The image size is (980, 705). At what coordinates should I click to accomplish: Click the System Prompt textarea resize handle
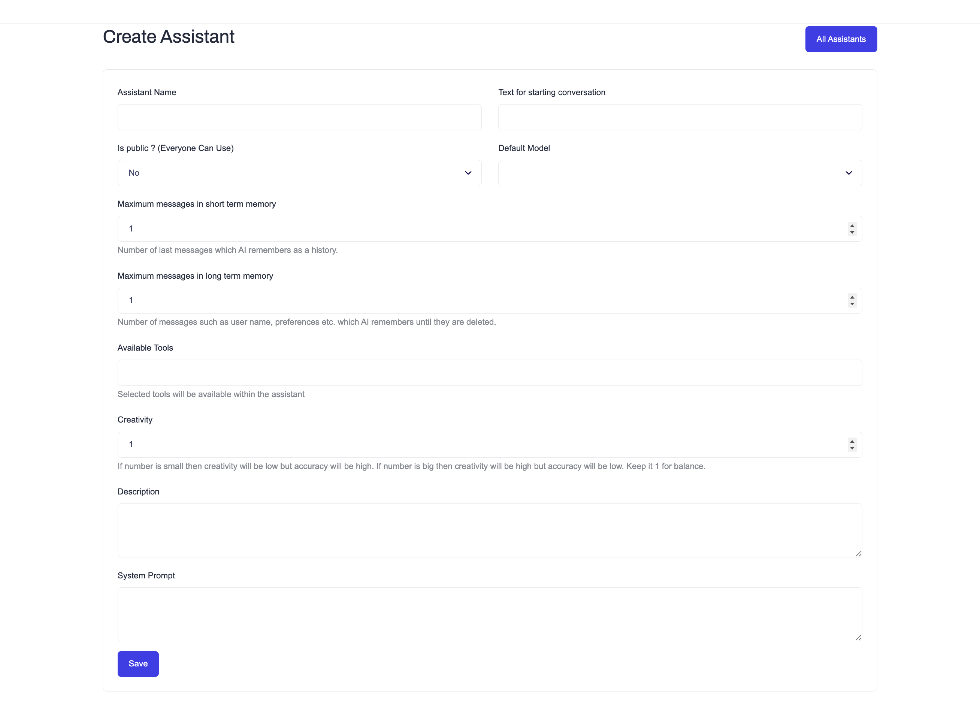[859, 638]
